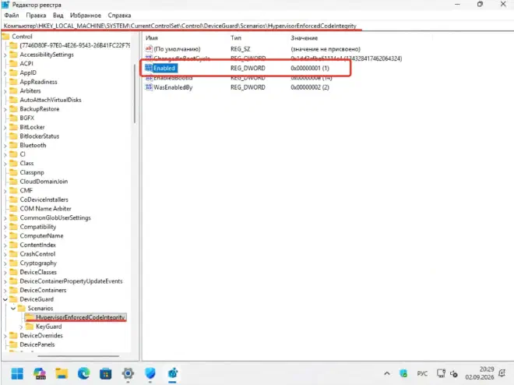Expand the Bluetooth key
This screenshot has height=385, width=514.
pyautogui.click(x=5, y=146)
